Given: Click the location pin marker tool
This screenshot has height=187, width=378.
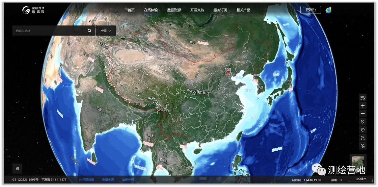Looking at the screenshot, I should pyautogui.click(x=363, y=122).
